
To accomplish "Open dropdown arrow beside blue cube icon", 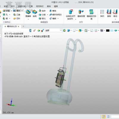I will pos(71,30).
